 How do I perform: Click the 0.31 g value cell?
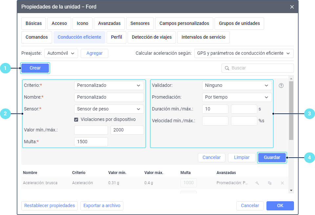point(114,183)
